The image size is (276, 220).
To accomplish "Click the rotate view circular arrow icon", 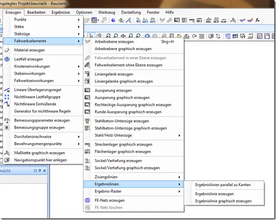I will (x=194, y=36).
